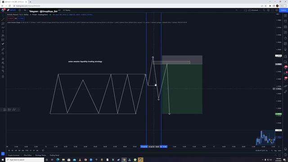This screenshot has height=162, width=288.
Task: Open the Unnamed chart layout save menu
Action: (254, 10)
